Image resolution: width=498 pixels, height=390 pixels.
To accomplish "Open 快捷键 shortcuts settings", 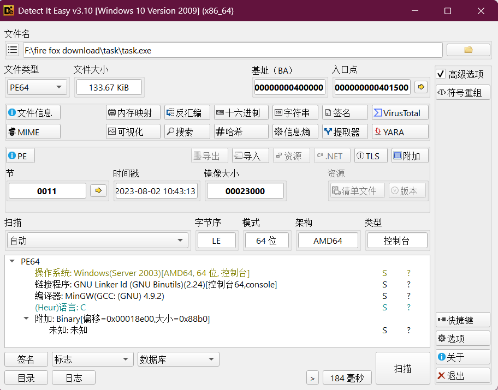I will tap(463, 320).
